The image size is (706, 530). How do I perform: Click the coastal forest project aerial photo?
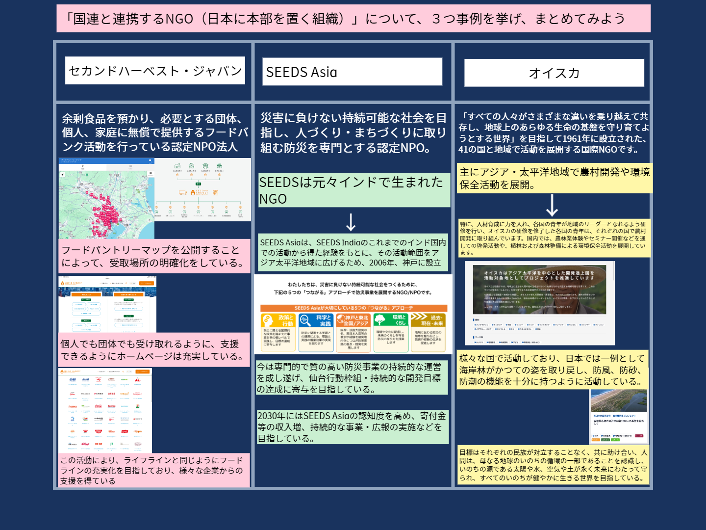(x=619, y=401)
